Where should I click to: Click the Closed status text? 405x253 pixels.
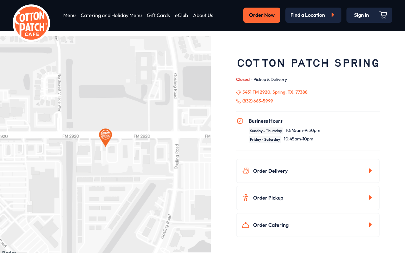[x=243, y=79]
